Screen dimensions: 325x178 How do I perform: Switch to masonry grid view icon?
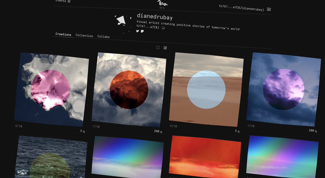click(x=165, y=48)
